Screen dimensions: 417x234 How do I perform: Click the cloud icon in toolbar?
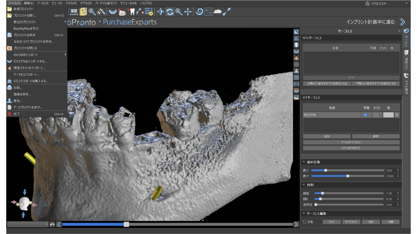click(x=217, y=12)
